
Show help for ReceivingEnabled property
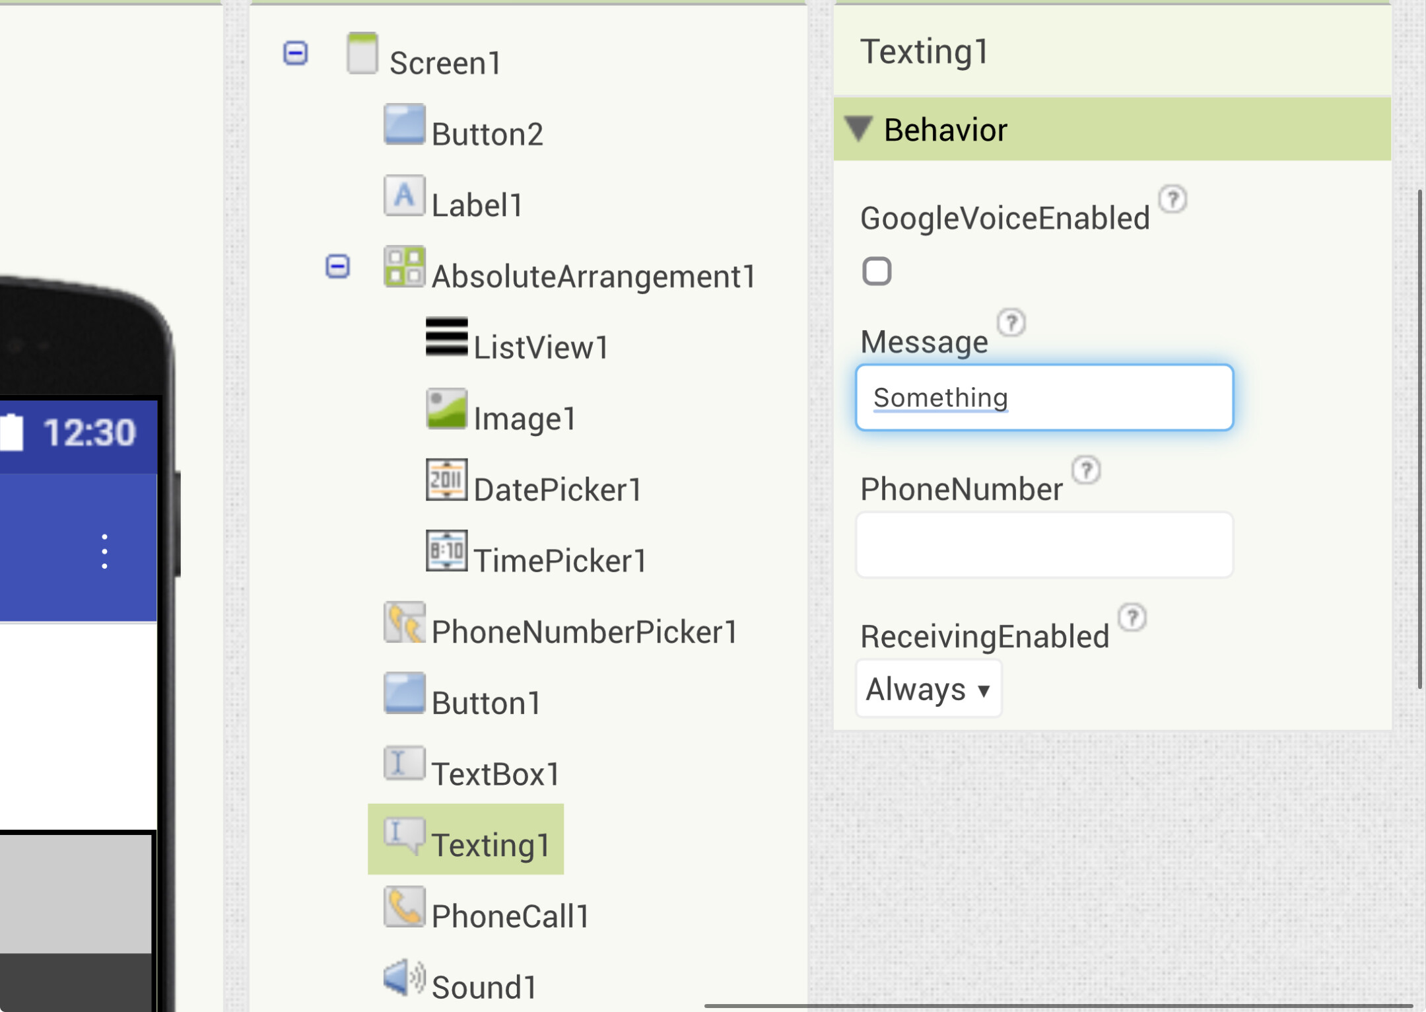pos(1132,618)
